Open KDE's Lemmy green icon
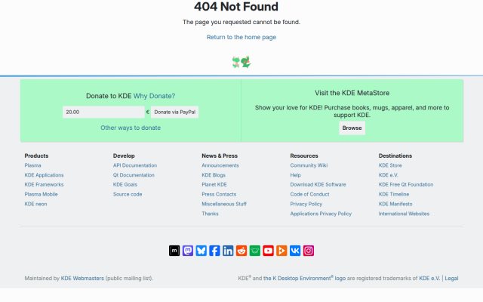Viewport: 483px width, 302px height. pyautogui.click(x=255, y=251)
